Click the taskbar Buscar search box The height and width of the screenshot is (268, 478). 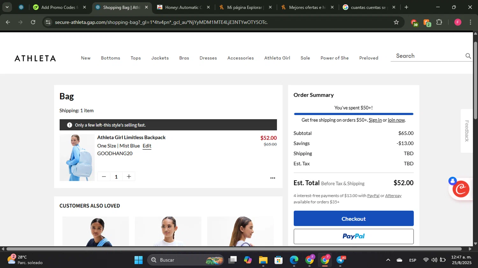pos(185,260)
